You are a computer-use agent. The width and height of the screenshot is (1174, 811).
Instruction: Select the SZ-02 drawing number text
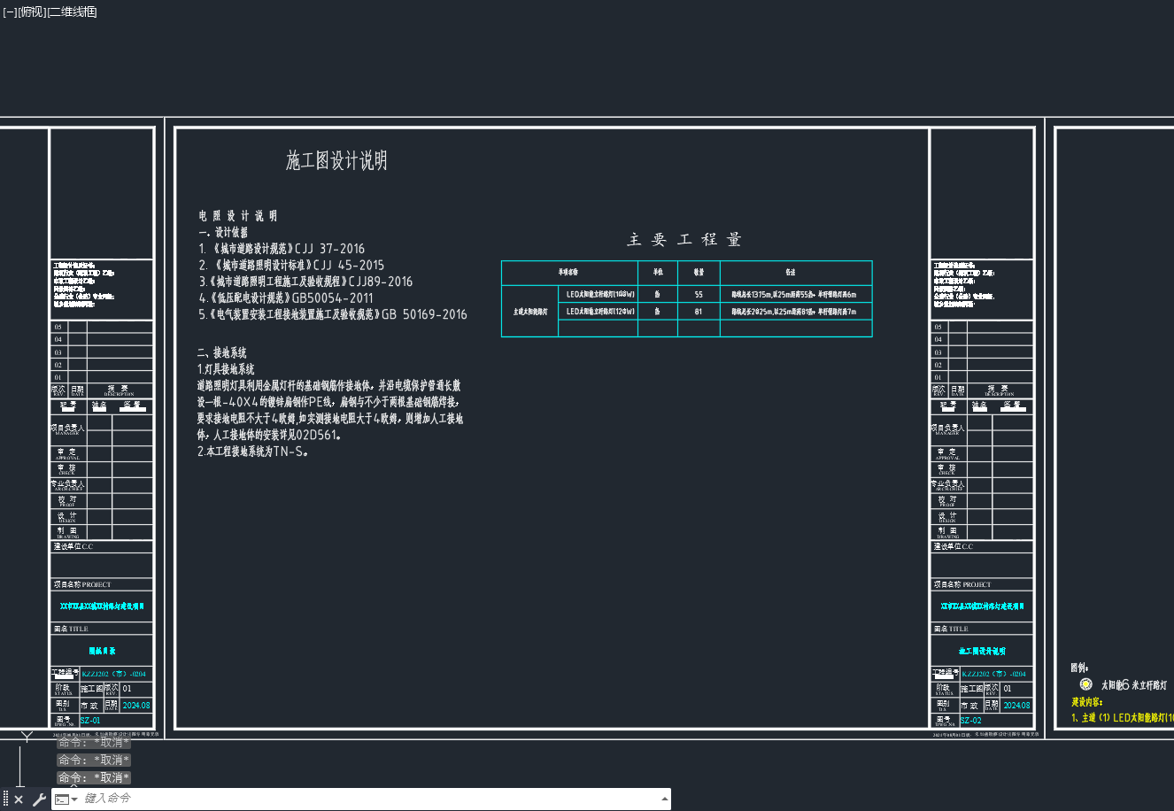coord(971,721)
